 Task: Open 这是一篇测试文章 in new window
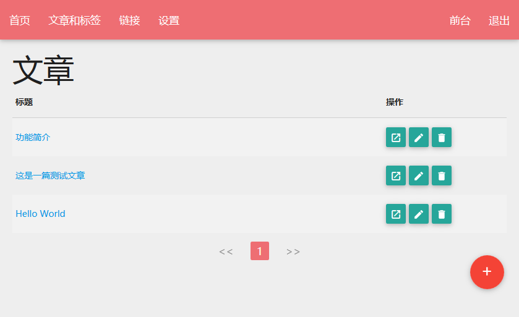click(396, 175)
